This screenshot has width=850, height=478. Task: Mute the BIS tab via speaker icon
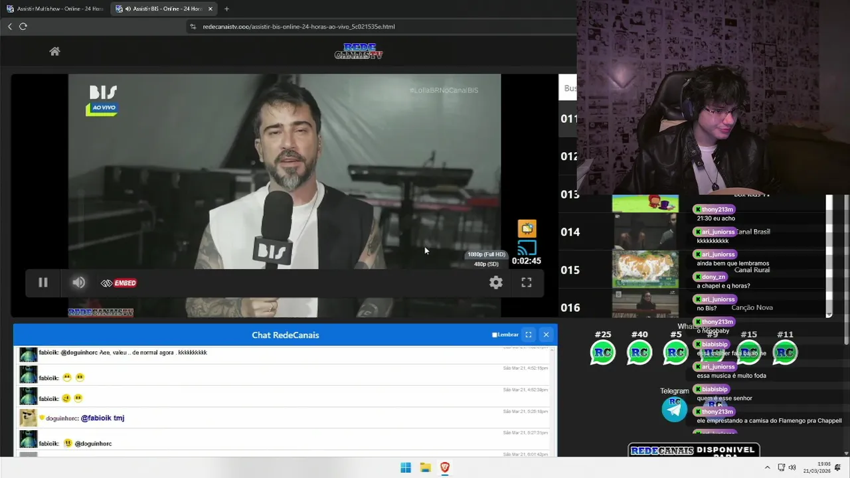[127, 9]
